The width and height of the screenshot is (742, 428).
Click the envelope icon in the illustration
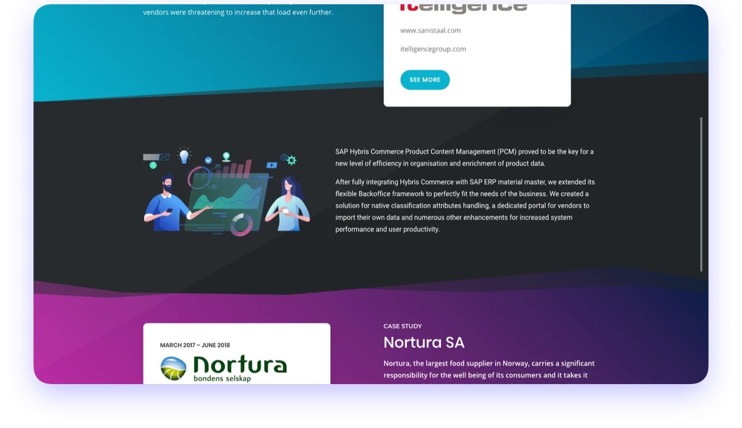(x=164, y=157)
